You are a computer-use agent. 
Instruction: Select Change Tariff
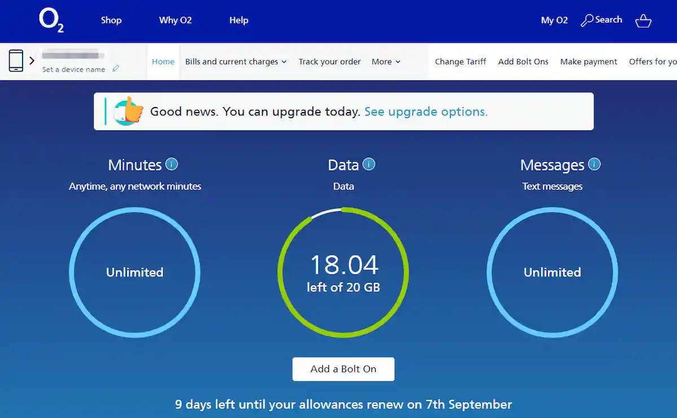tap(460, 61)
